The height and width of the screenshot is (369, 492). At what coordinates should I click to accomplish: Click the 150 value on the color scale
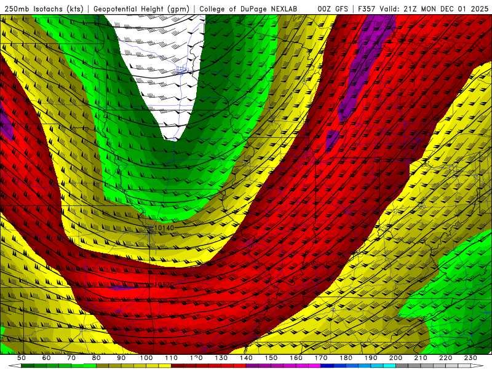tap(271, 358)
